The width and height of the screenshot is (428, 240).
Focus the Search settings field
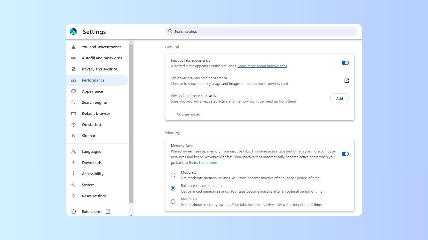[261, 31]
